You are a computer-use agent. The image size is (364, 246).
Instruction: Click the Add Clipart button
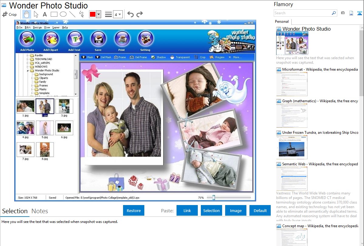click(x=51, y=41)
